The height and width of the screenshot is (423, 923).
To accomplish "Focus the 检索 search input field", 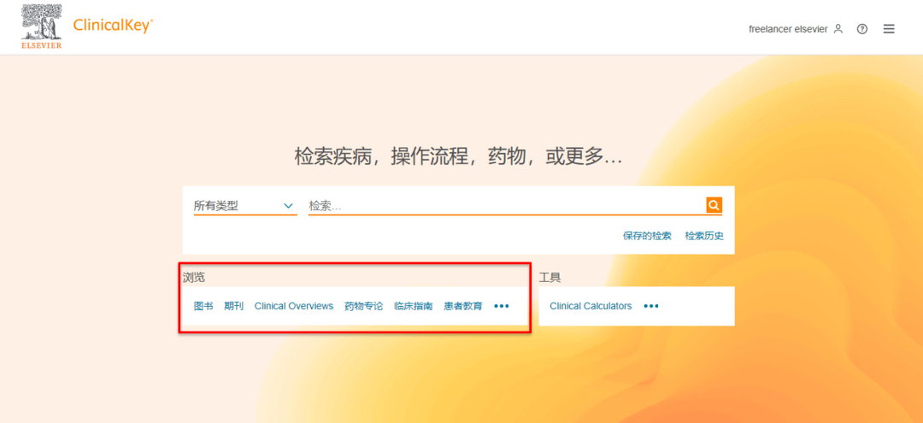I will (506, 206).
